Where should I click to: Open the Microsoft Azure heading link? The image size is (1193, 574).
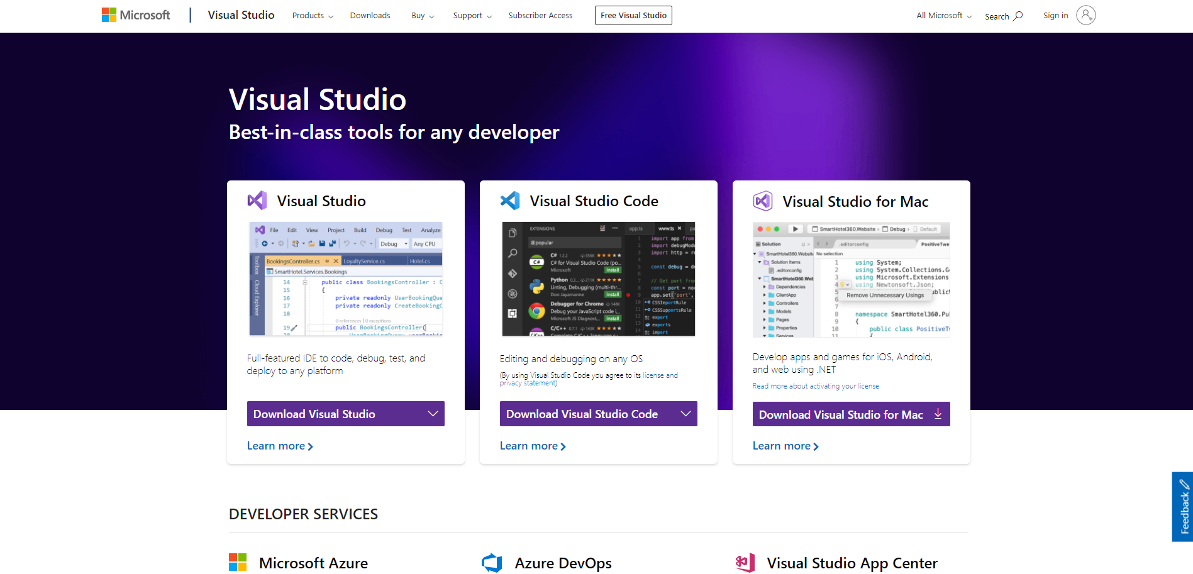[313, 563]
